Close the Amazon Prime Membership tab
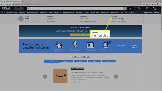The height and width of the screenshot is (91, 162). [x=19, y=1]
